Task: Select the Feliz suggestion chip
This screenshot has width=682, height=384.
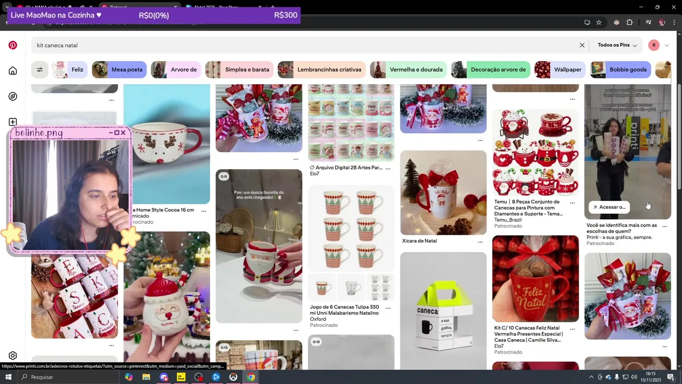Action: (x=70, y=70)
